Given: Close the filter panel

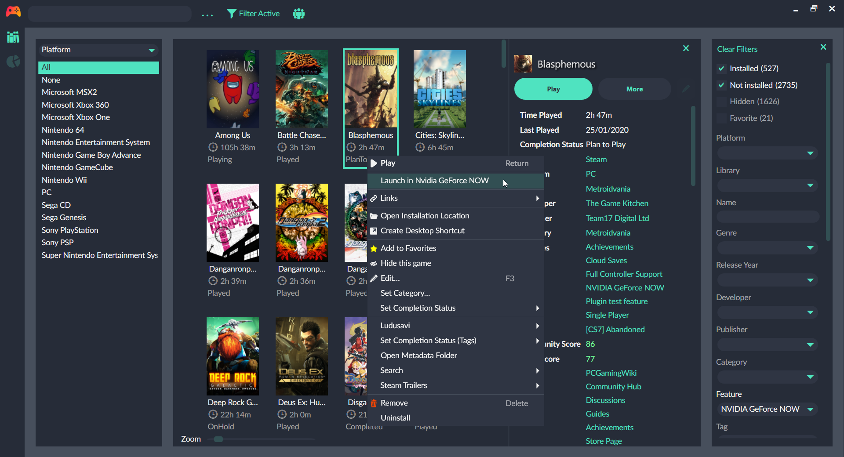Looking at the screenshot, I should point(823,47).
